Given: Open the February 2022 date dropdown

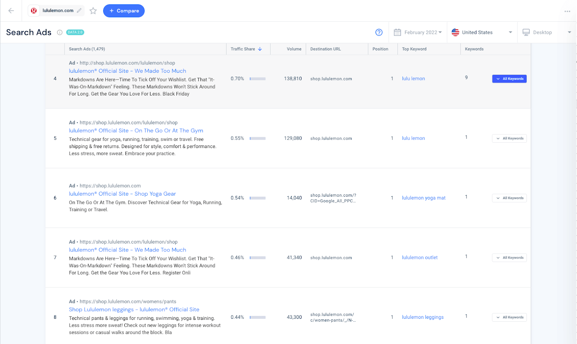Looking at the screenshot, I should 421,32.
